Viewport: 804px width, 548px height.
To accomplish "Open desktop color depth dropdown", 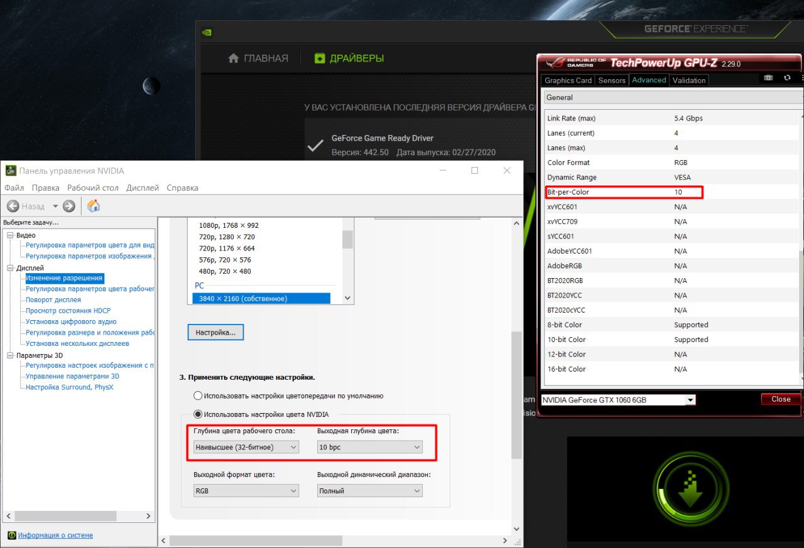I will 246,447.
